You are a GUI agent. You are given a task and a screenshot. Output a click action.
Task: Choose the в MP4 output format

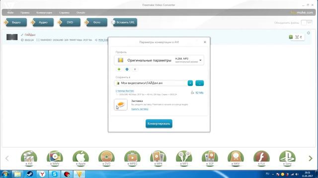pos(158,158)
